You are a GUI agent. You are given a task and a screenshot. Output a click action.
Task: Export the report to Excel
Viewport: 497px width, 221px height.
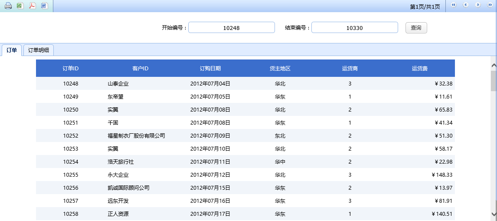pyautogui.click(x=20, y=6)
